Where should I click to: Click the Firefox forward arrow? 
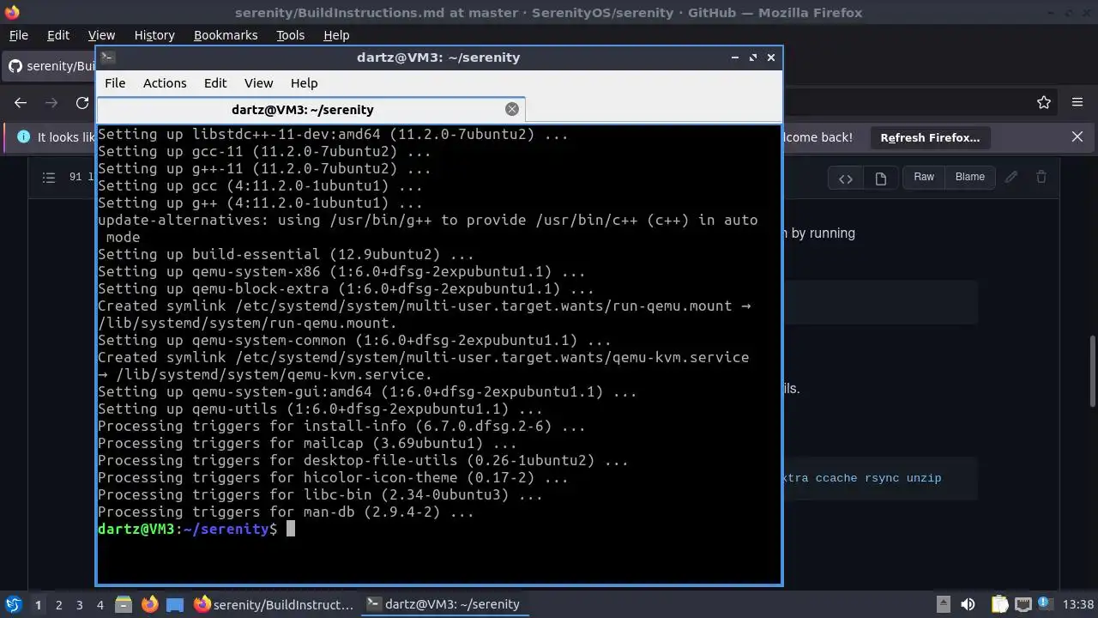[51, 103]
